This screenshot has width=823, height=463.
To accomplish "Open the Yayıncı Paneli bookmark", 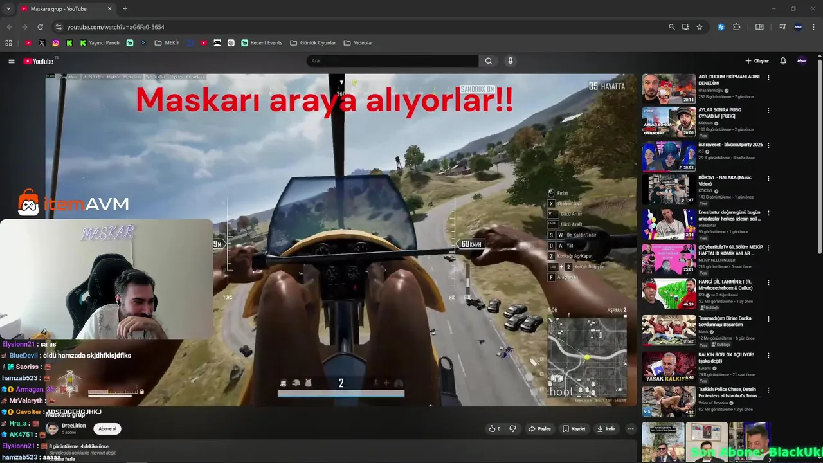I will point(100,43).
